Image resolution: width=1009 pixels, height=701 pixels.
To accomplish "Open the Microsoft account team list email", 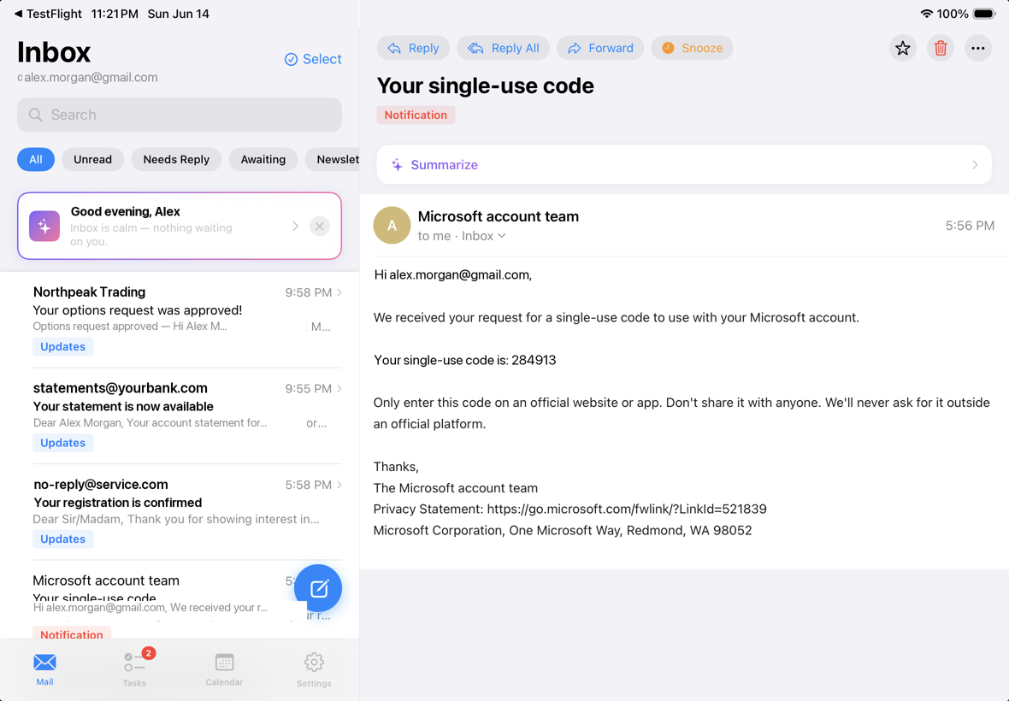I will click(161, 599).
